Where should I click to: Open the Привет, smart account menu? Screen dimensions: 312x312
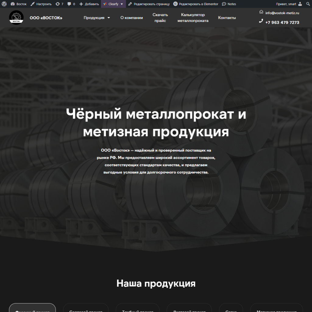point(289,4)
